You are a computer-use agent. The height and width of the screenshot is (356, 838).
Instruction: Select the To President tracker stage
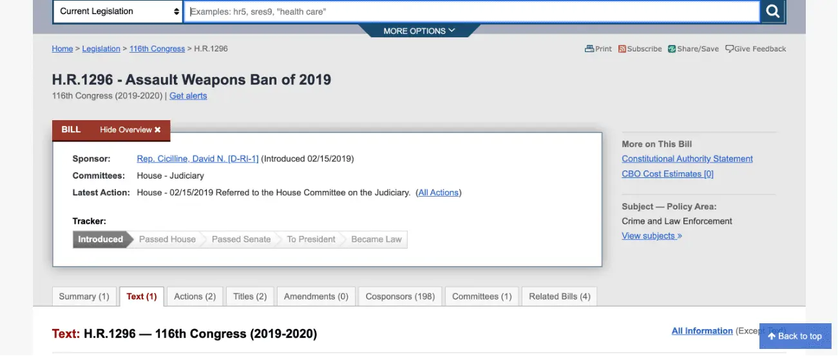point(311,239)
